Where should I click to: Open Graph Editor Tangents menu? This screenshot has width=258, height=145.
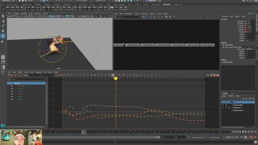pyautogui.click(x=39, y=72)
